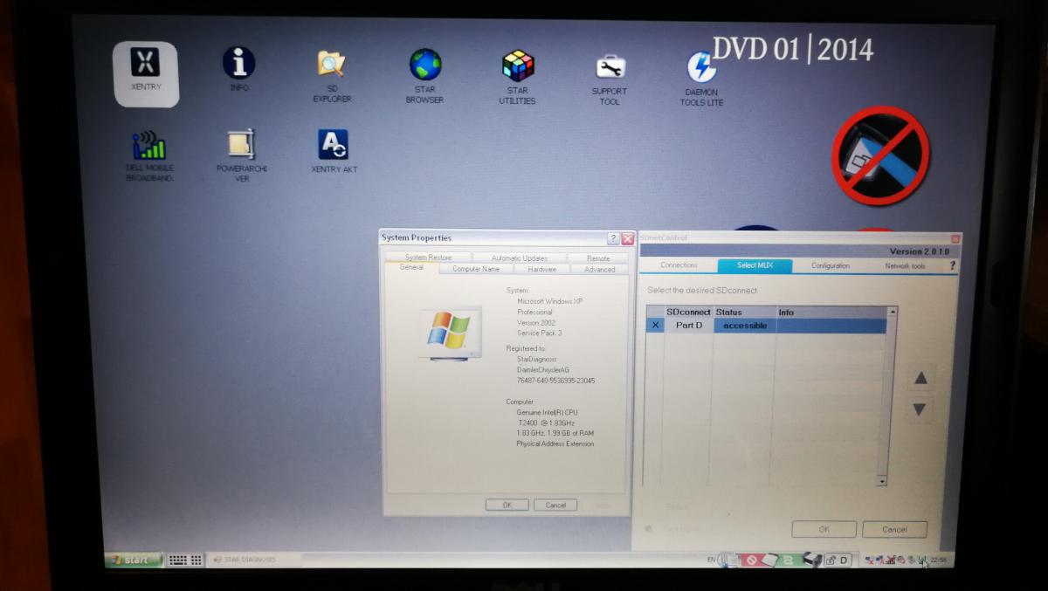Click the help question mark in System Properties

[x=613, y=238]
